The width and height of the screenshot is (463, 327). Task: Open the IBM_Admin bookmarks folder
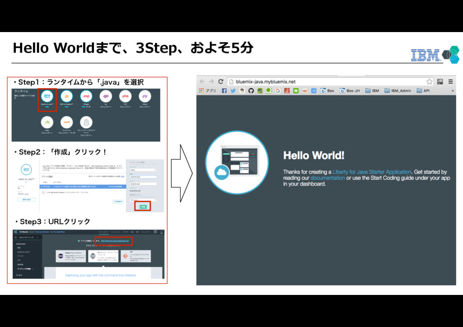397,90
